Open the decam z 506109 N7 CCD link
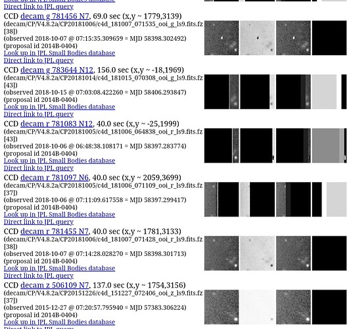This screenshot has width=347, height=329. click(x=55, y=286)
